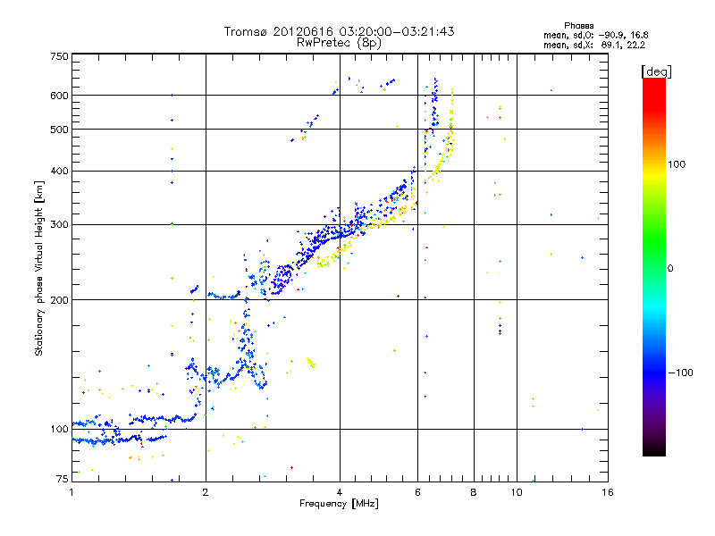Click the x-axis tick label '8'
The image size is (715, 536).
point(474,492)
